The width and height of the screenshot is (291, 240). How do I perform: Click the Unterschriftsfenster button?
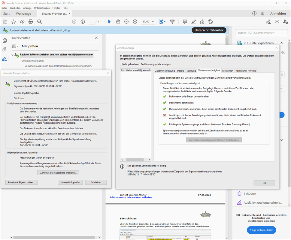[x=209, y=30]
